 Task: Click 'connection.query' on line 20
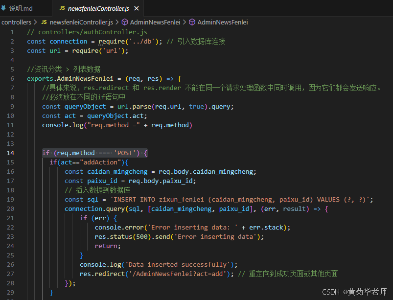click(95, 209)
